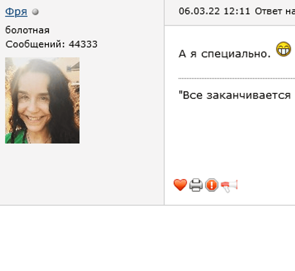Click the signature text "Все заканчивается"

tap(235, 95)
